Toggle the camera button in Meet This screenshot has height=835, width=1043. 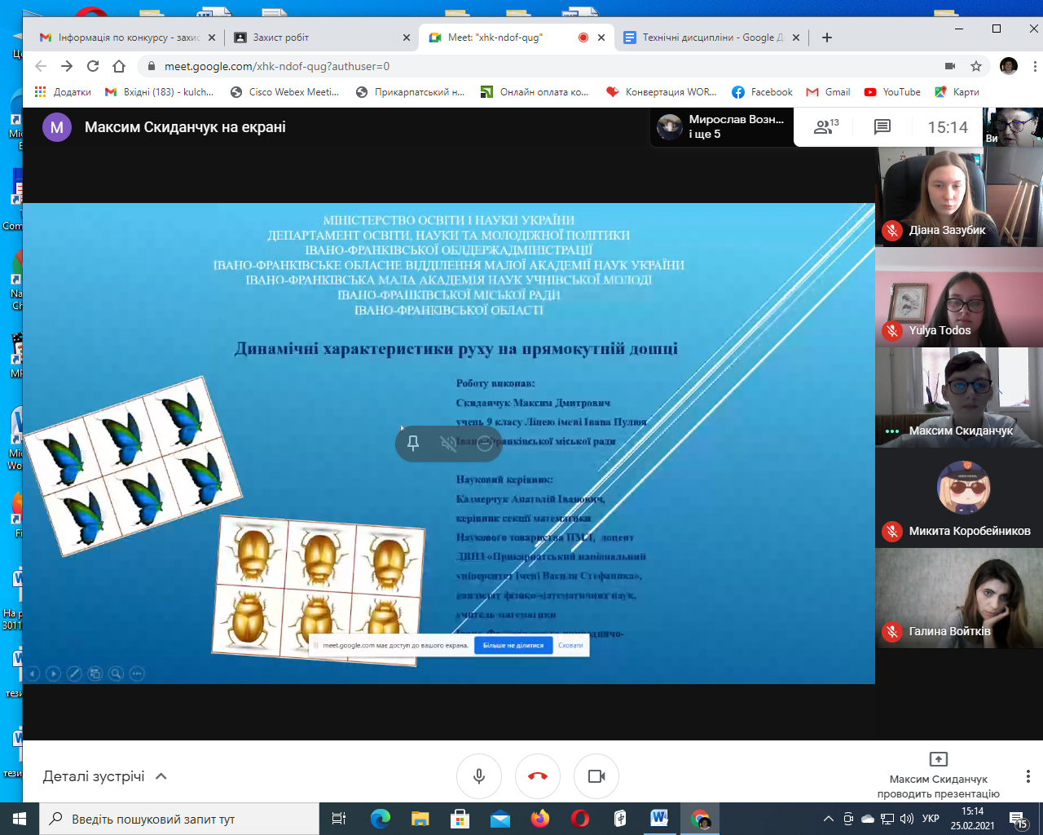click(596, 776)
